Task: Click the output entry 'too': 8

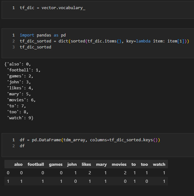Action: coord(18,112)
